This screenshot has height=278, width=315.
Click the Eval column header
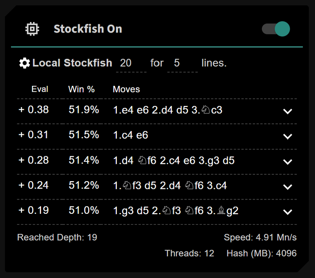pos(40,89)
